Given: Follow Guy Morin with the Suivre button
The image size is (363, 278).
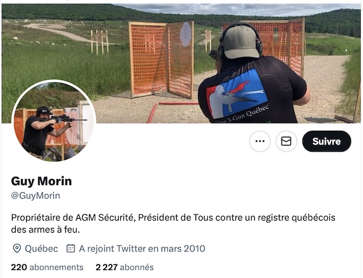Looking at the screenshot, I should pyautogui.click(x=327, y=141).
